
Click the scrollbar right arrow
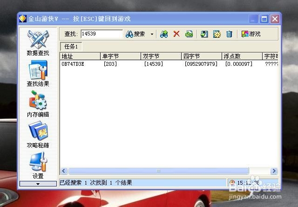(x=274, y=171)
